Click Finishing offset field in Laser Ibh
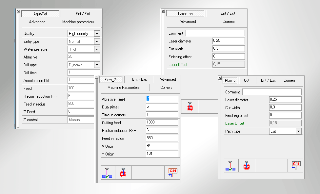Image resolution: width=320 pixels, height=194 pixels. click(229, 56)
